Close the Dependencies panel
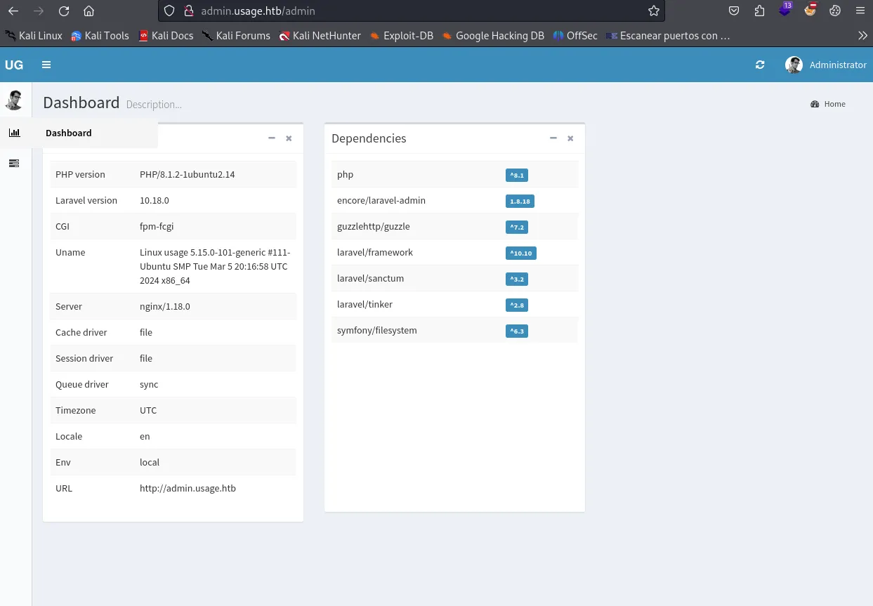The image size is (873, 606). (x=570, y=138)
